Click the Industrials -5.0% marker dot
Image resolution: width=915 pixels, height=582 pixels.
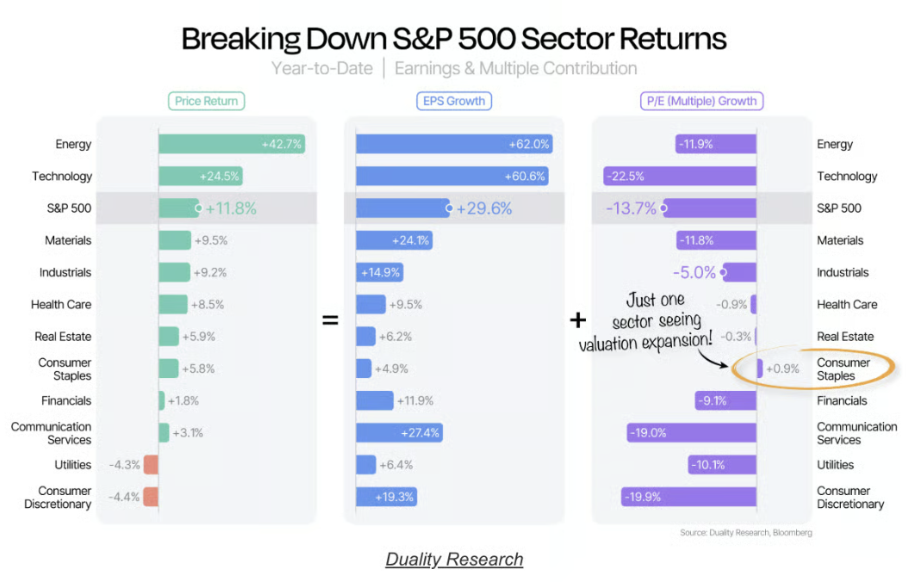pyautogui.click(x=724, y=272)
